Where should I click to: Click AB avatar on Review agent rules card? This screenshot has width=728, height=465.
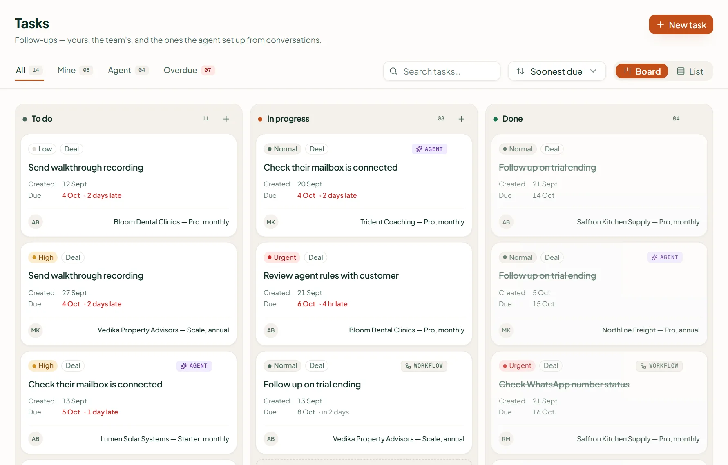271,330
